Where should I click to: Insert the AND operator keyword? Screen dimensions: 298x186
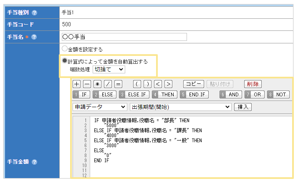pyautogui.click(x=231, y=94)
